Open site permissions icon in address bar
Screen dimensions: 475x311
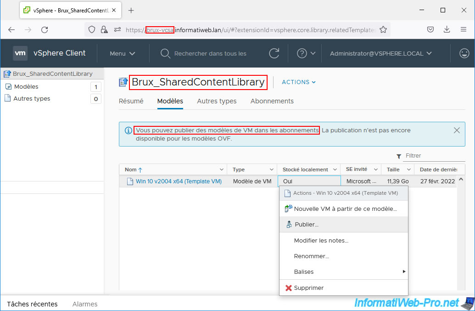(117, 30)
